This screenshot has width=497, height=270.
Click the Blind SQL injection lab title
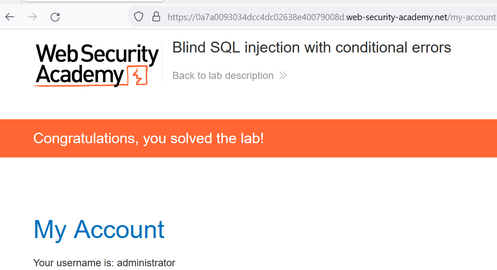[311, 48]
